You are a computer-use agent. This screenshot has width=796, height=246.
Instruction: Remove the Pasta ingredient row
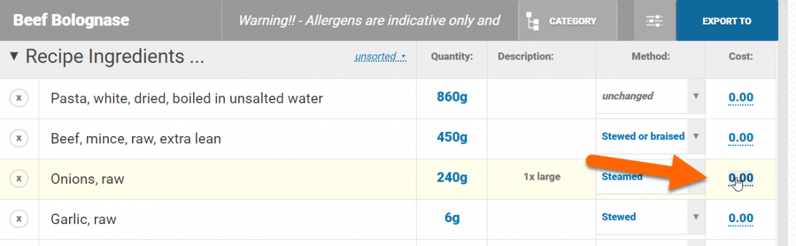point(19,98)
